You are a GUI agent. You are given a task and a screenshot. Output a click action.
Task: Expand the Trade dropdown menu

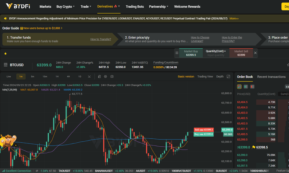(86, 6)
